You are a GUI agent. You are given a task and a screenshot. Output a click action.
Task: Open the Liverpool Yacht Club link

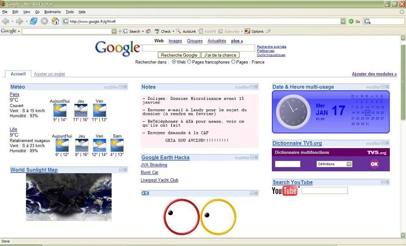(x=159, y=180)
